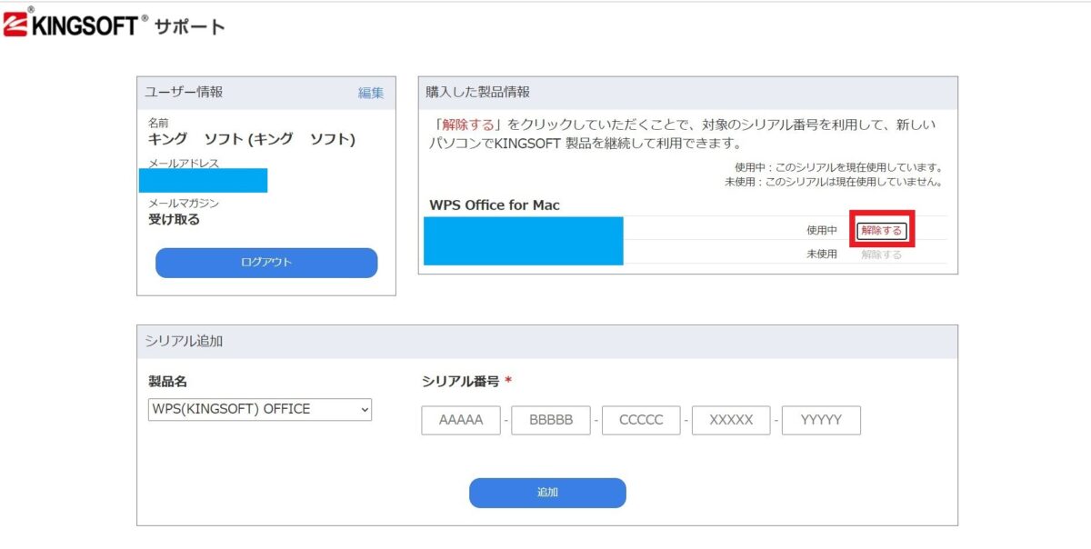The image size is (1091, 549).
Task: Click the 追加 button to add the serial
Action: [x=546, y=493]
